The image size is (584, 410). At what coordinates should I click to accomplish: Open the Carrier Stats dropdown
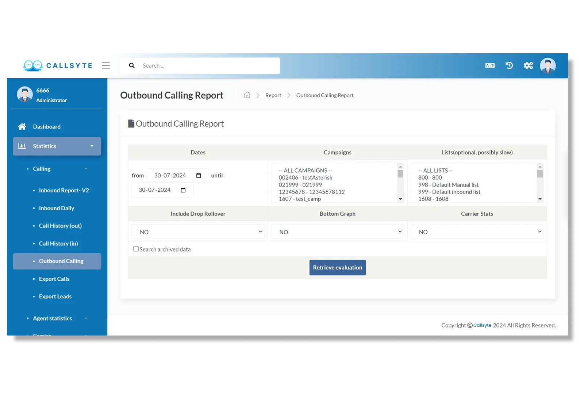tap(477, 231)
